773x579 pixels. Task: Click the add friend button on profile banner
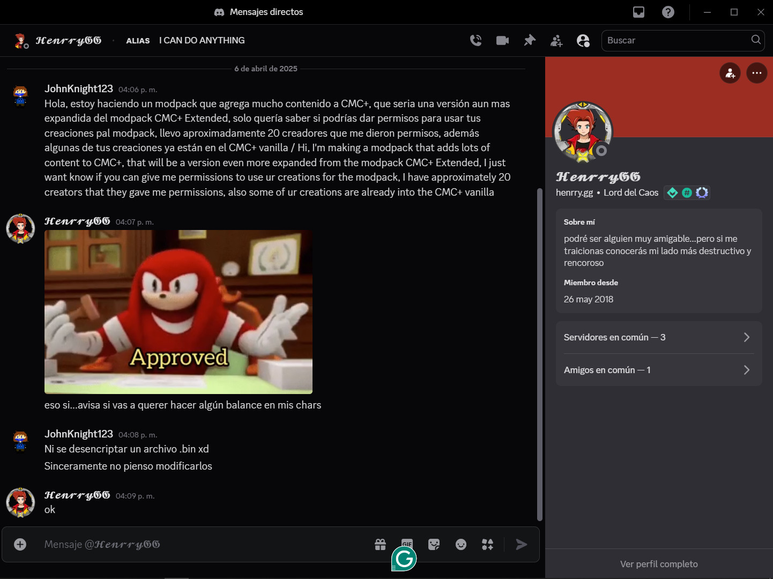(x=730, y=73)
